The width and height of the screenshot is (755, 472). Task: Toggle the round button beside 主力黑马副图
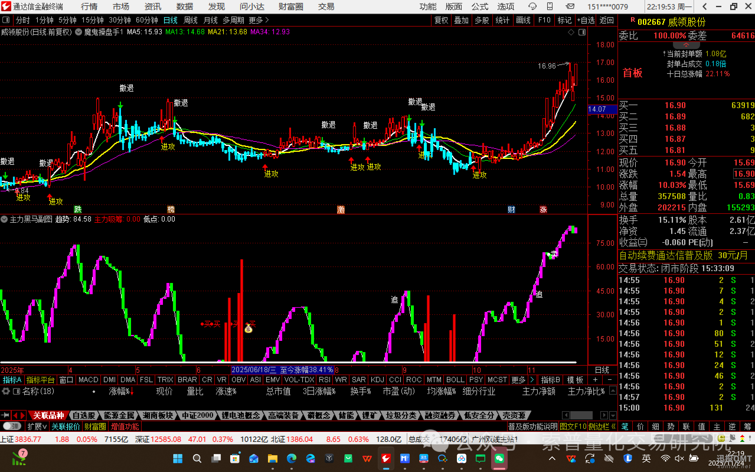tap(4, 219)
